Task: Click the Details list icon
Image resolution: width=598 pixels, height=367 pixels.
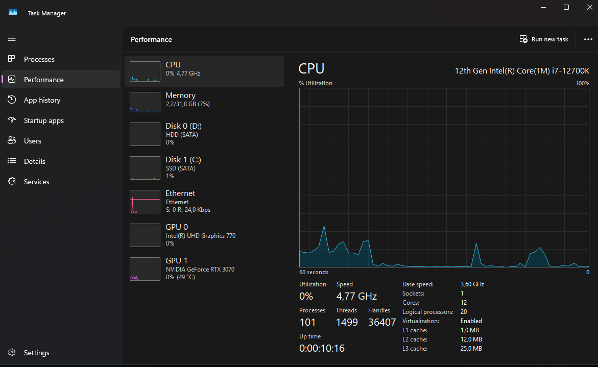Action: 12,161
